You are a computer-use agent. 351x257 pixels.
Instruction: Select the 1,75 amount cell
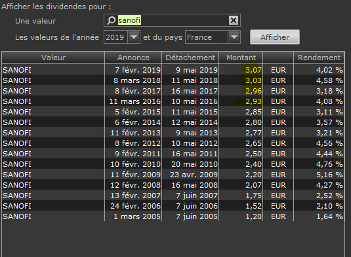241,196
